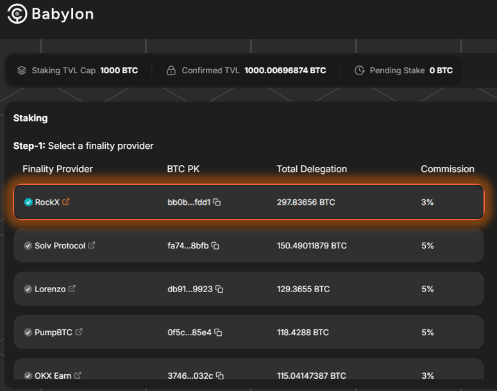Viewport: 497px width, 391px height.
Task: Click the Babylon brand name text
Action: click(x=63, y=14)
